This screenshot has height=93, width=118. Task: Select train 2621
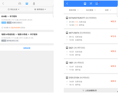[91, 51]
